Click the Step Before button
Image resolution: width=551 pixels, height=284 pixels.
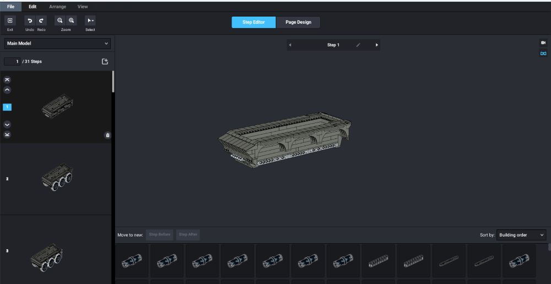pyautogui.click(x=160, y=234)
